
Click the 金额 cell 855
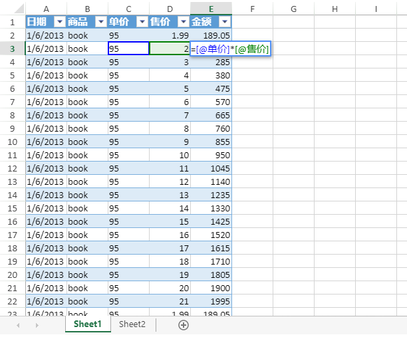coord(211,142)
